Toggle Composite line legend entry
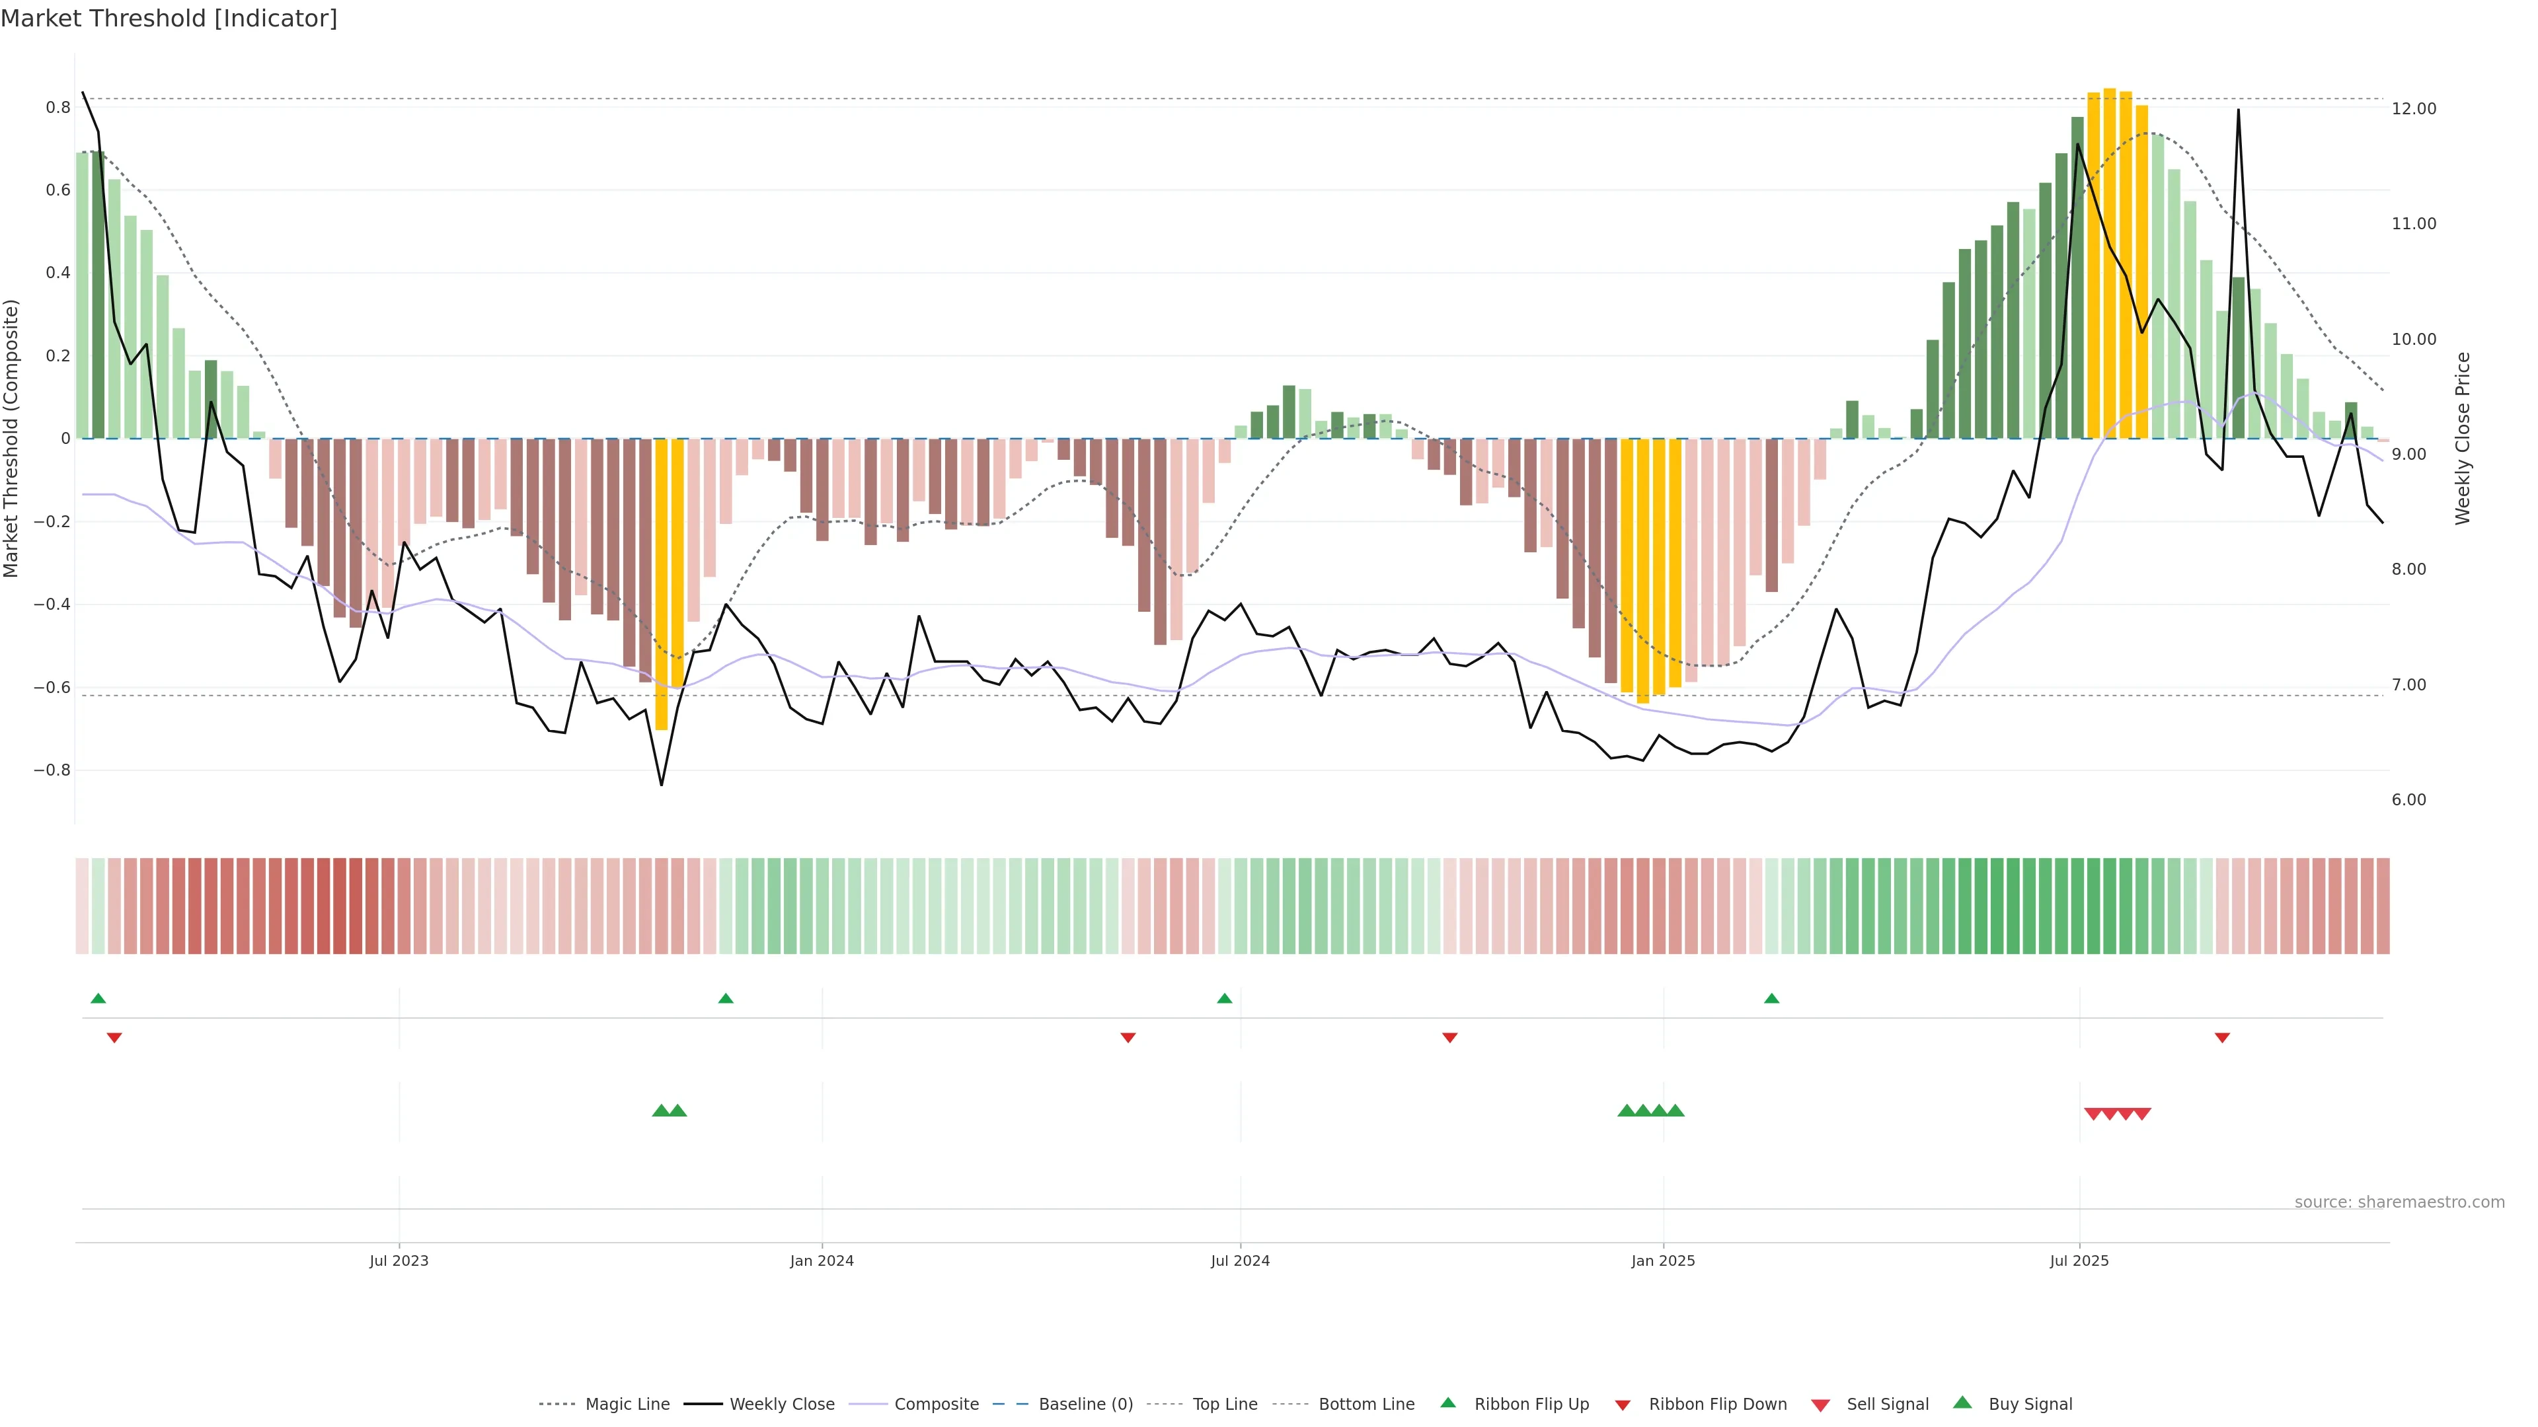2538x1427 pixels. click(936, 1405)
